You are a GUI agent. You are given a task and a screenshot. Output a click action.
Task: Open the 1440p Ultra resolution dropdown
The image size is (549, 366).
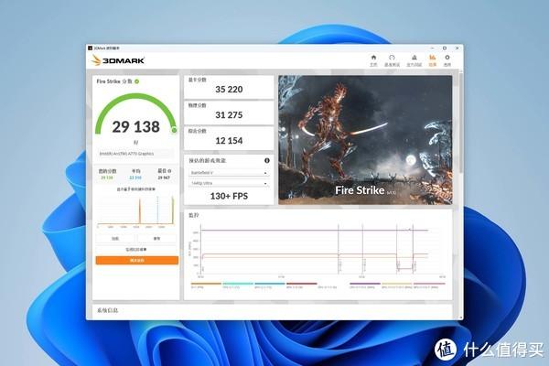click(229, 183)
